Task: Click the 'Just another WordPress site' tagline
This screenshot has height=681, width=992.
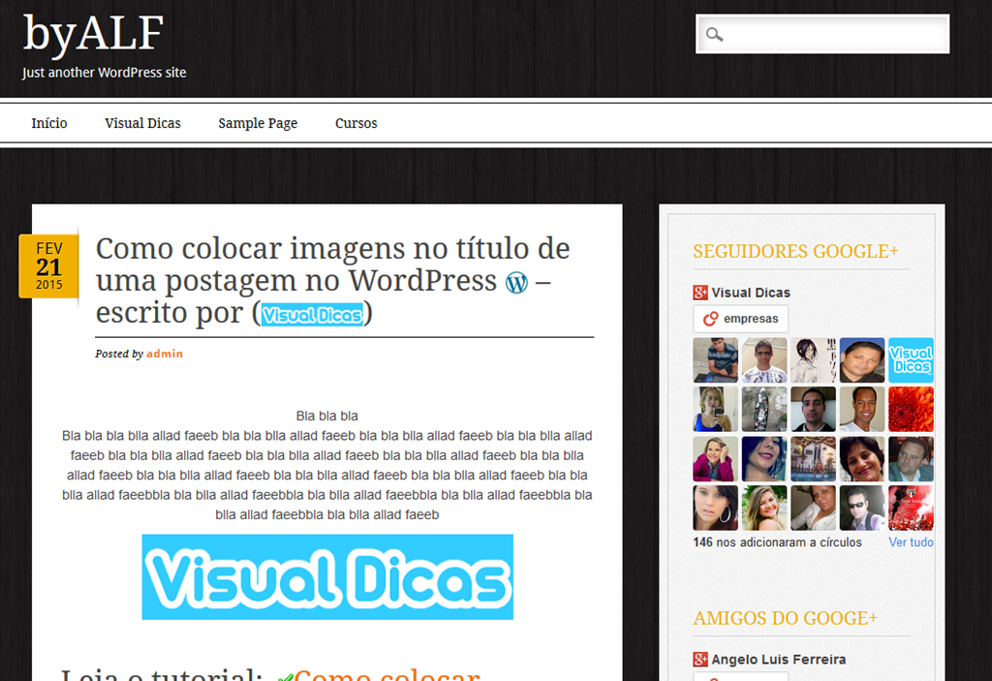Action: tap(105, 73)
